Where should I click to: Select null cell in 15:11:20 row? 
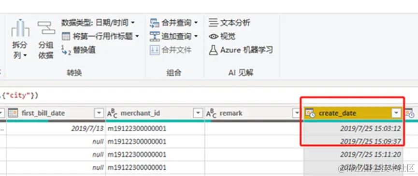click(56, 154)
